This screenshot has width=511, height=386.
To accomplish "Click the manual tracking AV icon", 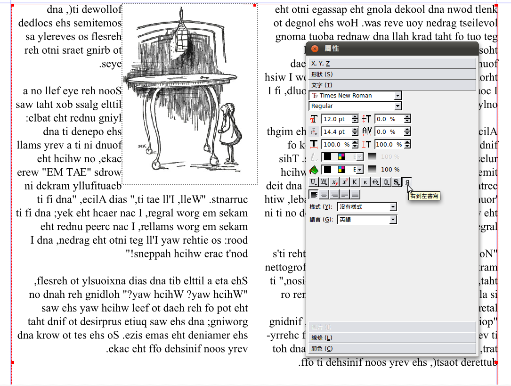I will coord(367,131).
